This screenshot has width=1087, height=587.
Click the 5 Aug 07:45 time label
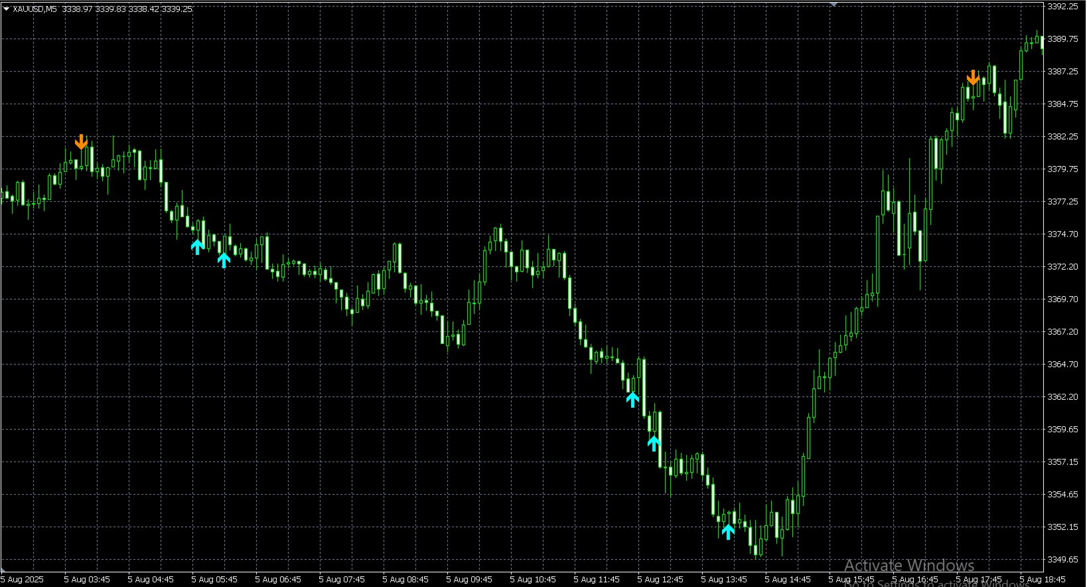pos(342,580)
